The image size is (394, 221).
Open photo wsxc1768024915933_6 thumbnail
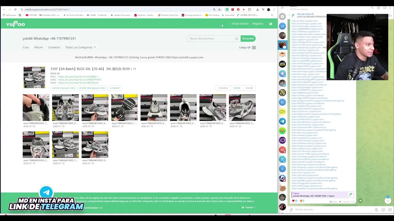pyautogui.click(x=154, y=107)
